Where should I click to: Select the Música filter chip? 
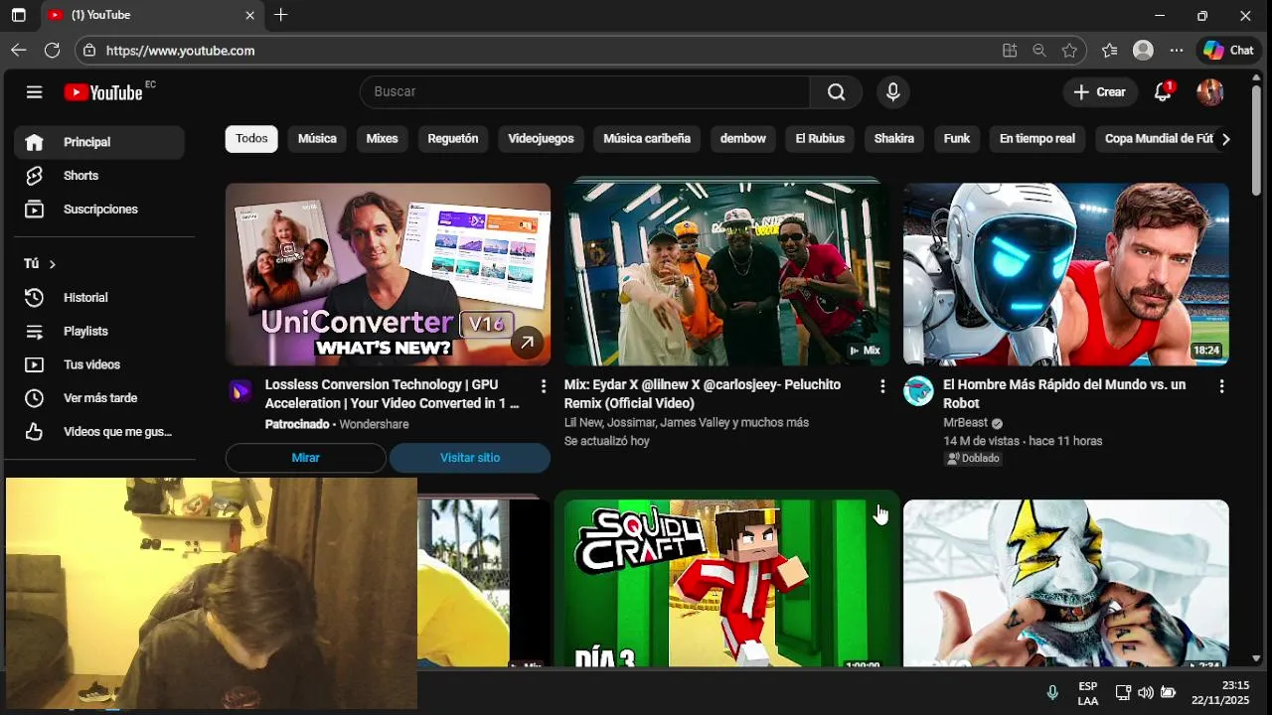[317, 139]
